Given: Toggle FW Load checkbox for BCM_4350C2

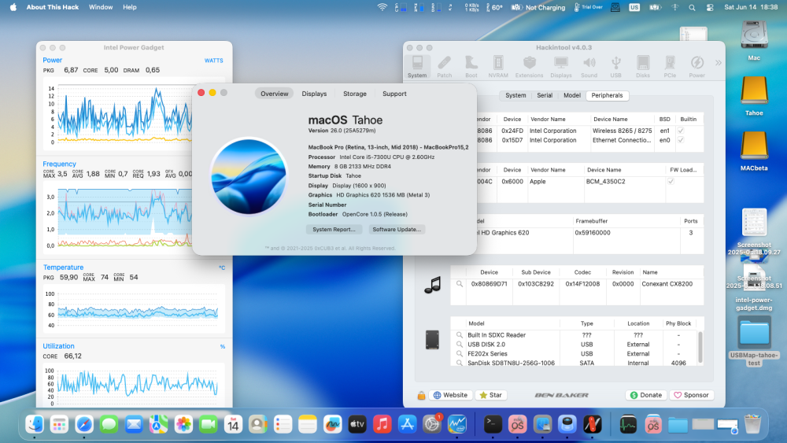Looking at the screenshot, I should pyautogui.click(x=671, y=182).
